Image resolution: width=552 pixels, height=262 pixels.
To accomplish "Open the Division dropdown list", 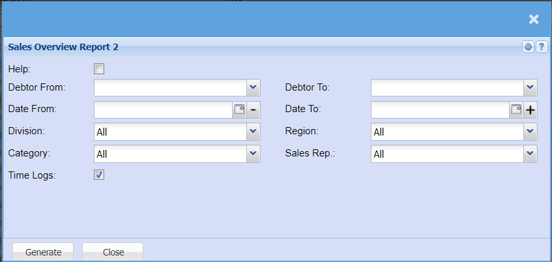I will (x=254, y=132).
